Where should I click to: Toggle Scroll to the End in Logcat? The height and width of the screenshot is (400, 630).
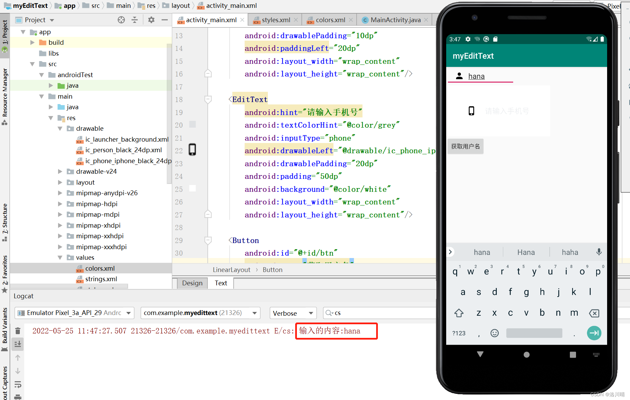(x=17, y=344)
